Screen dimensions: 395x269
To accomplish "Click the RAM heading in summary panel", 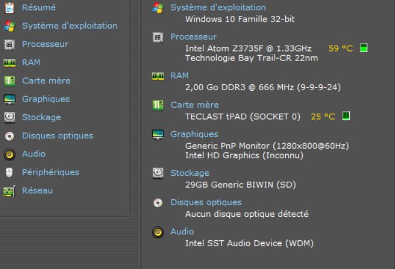I will pos(179,76).
